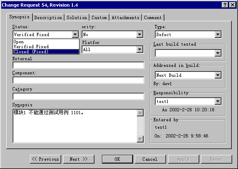The width and height of the screenshot is (238, 169).
Task: Expand the Platform dropdown showing All
Action: pyautogui.click(x=112, y=49)
